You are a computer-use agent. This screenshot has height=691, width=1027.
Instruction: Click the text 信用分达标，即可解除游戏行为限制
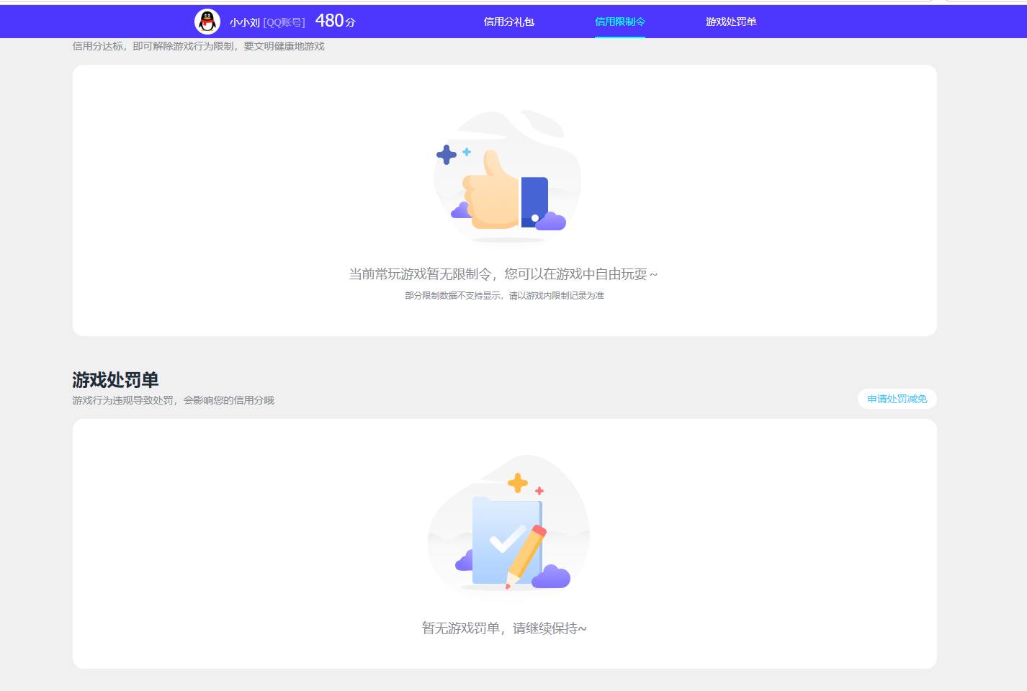[x=153, y=46]
